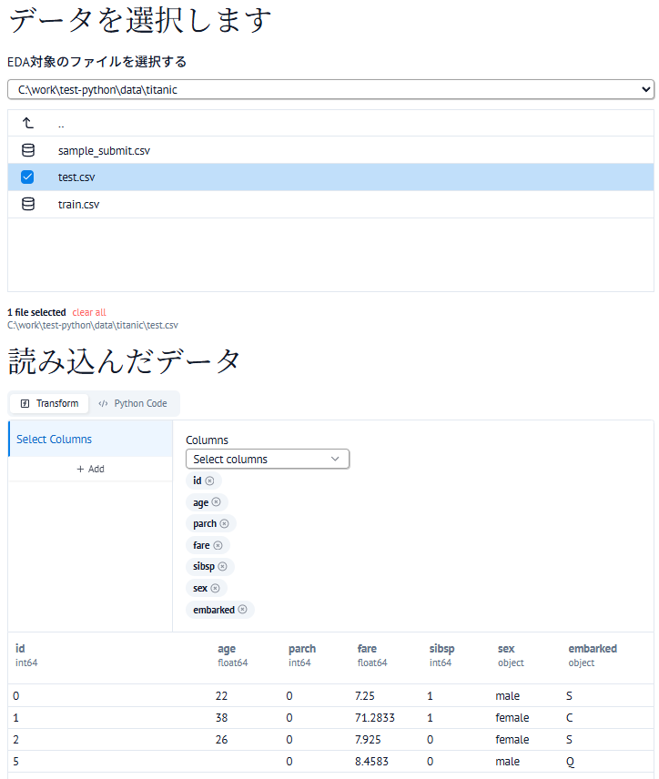Image resolution: width=659 pixels, height=779 pixels.
Task: Switch to the Transform tab
Action: pos(49,403)
